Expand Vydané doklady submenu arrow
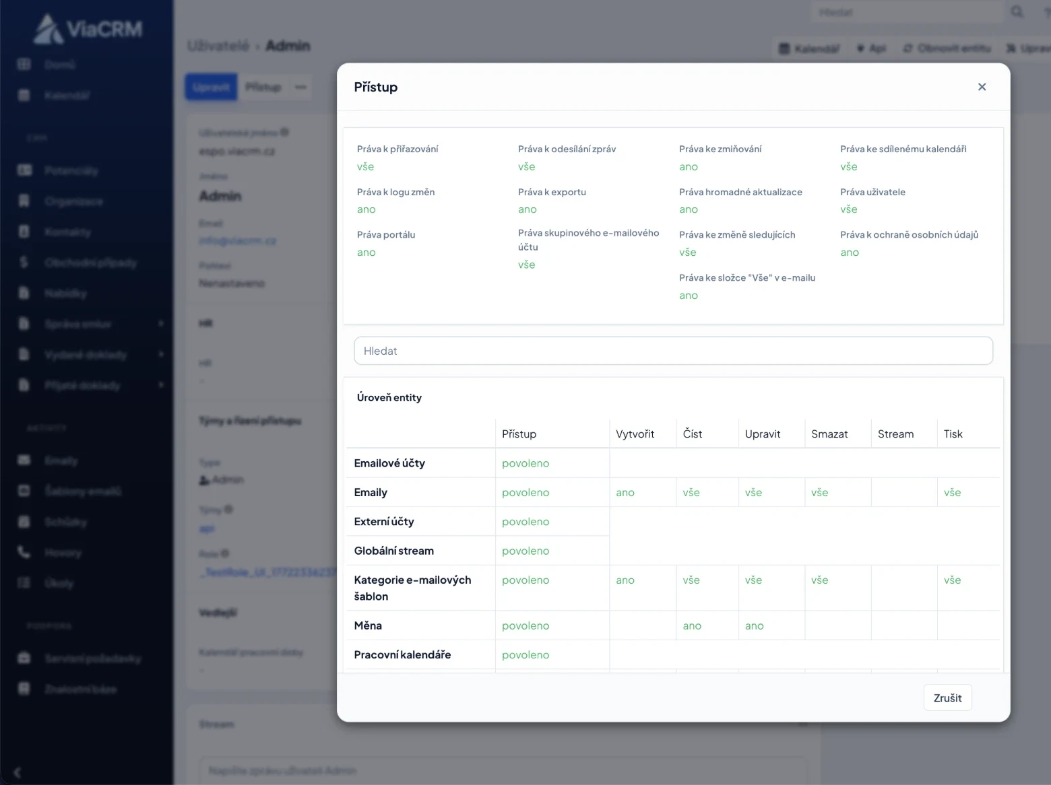 (161, 354)
